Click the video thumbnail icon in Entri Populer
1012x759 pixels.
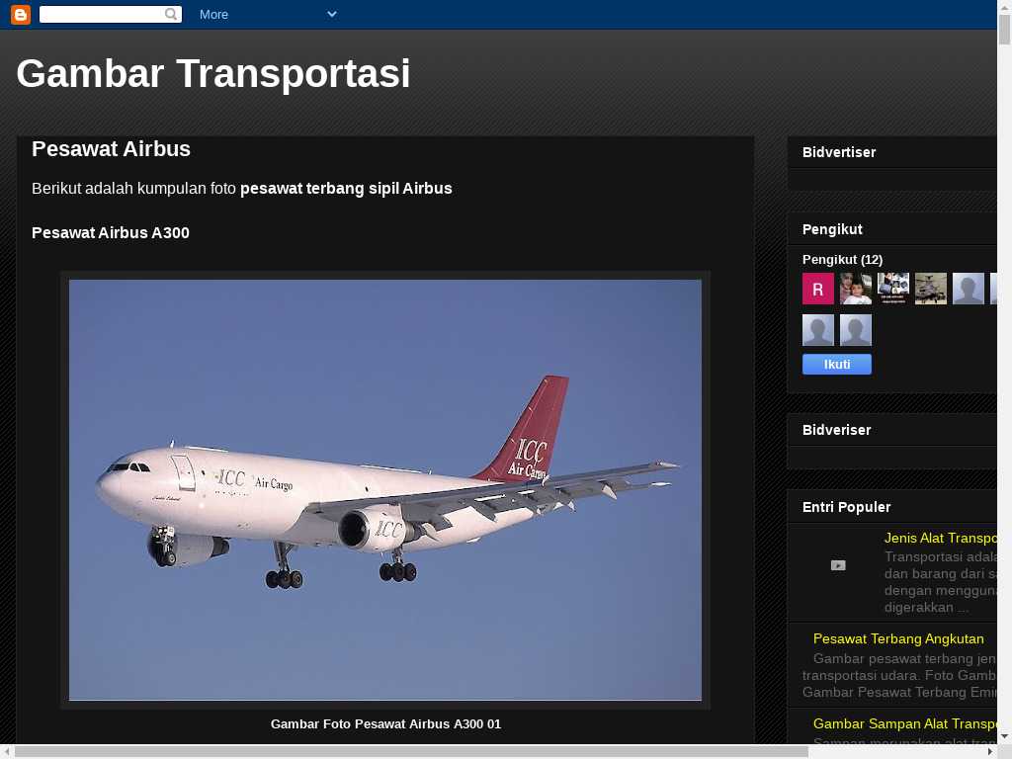point(838,565)
